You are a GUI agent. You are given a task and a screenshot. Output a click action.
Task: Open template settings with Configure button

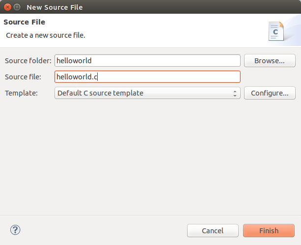[270, 93]
